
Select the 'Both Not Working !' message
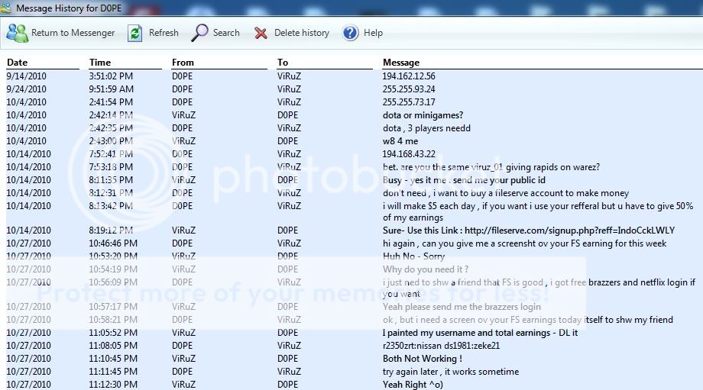click(422, 359)
